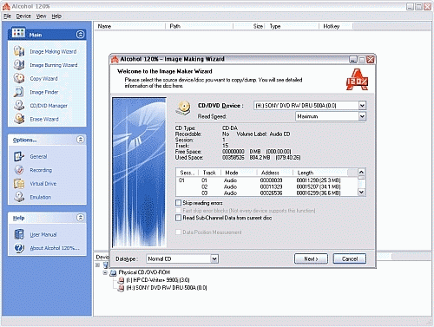Select track 01 row in track list

[x=266, y=180]
